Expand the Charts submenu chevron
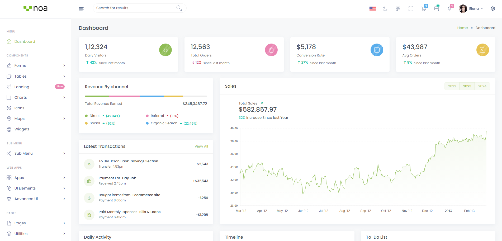The image size is (502, 241). [x=64, y=97]
